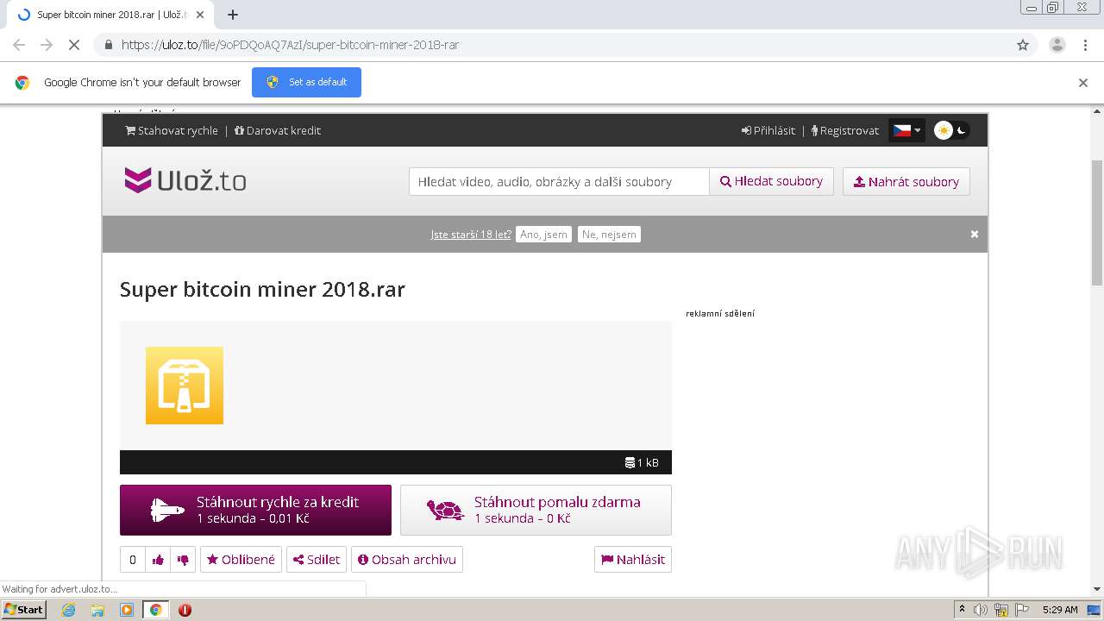Viewport: 1104px width, 621px height.
Task: Show hidden tray icons arrow
Action: pyautogui.click(x=963, y=610)
